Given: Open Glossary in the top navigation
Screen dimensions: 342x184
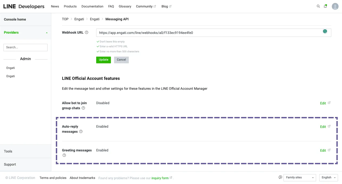Looking at the screenshot, I should coord(125,6).
